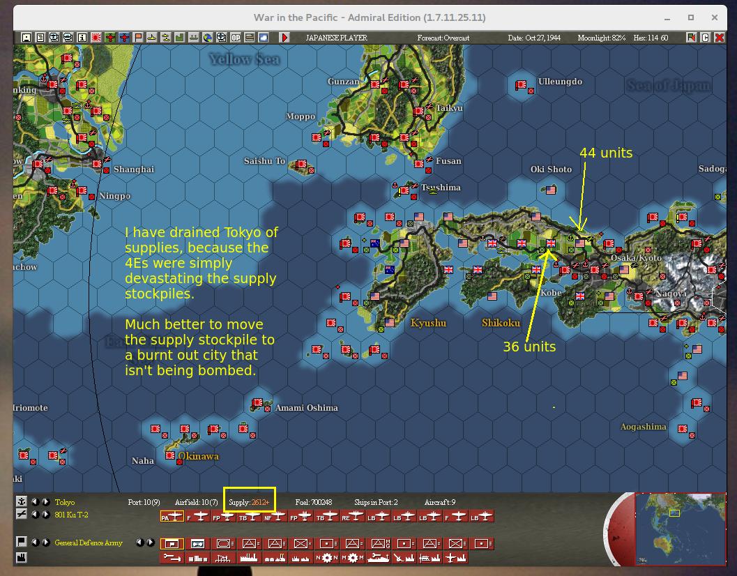The width and height of the screenshot is (737, 576).
Task: Click the Date: Oct 27, 1944 text
Action: (x=534, y=38)
